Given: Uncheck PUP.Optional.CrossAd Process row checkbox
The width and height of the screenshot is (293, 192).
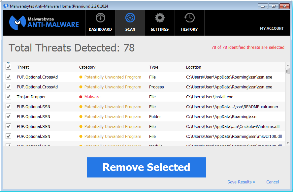Looking at the screenshot, I should pos(8,87).
